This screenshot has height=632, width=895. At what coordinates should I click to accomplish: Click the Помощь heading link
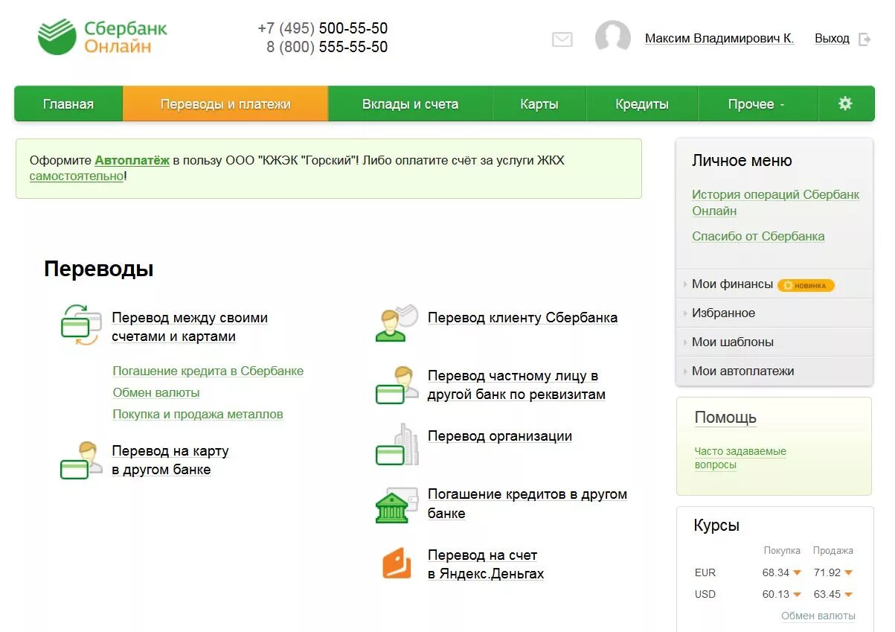[x=725, y=418]
